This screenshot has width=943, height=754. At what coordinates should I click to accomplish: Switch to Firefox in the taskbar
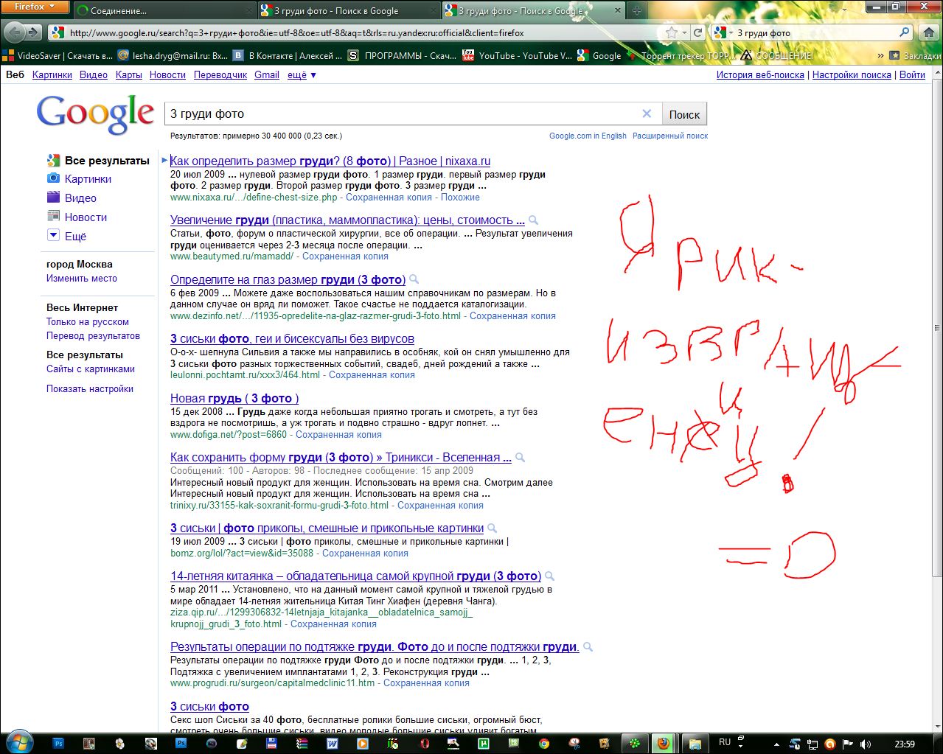[x=664, y=744]
